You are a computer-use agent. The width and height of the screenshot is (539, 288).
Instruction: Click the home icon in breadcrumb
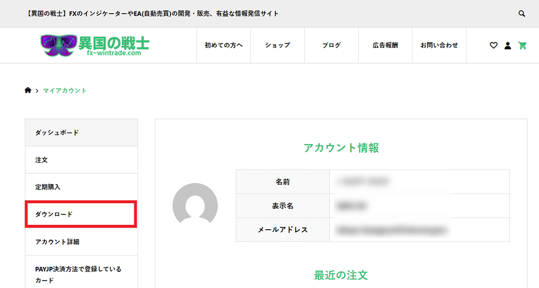[28, 90]
